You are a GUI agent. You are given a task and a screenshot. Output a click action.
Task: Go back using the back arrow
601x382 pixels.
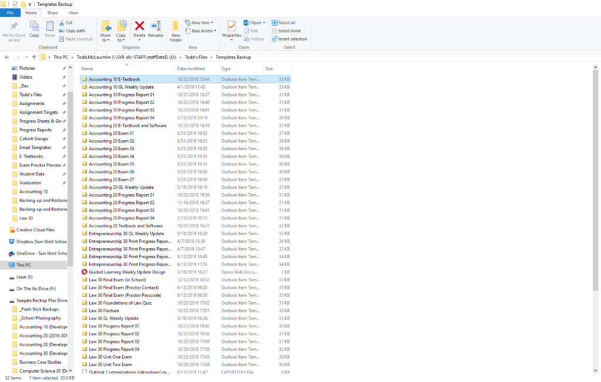click(x=7, y=58)
